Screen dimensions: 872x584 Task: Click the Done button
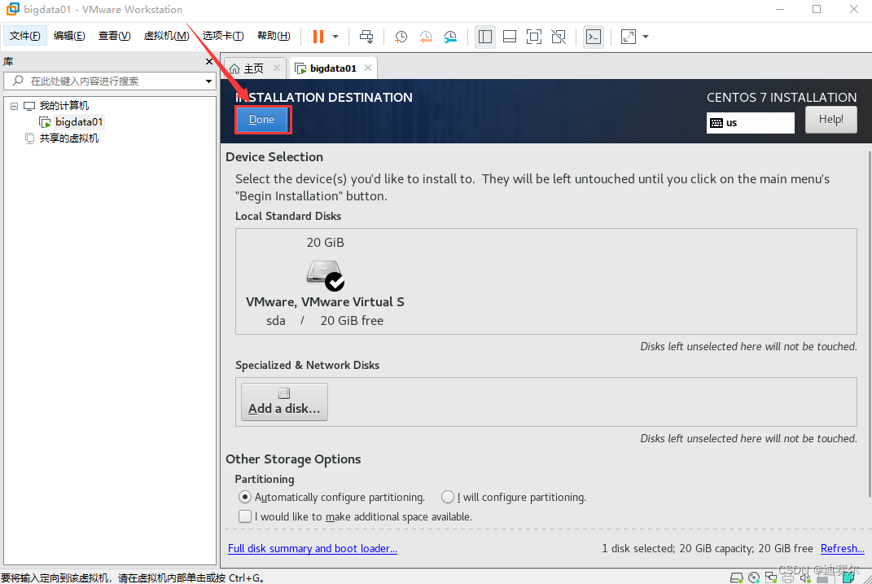pyautogui.click(x=262, y=120)
